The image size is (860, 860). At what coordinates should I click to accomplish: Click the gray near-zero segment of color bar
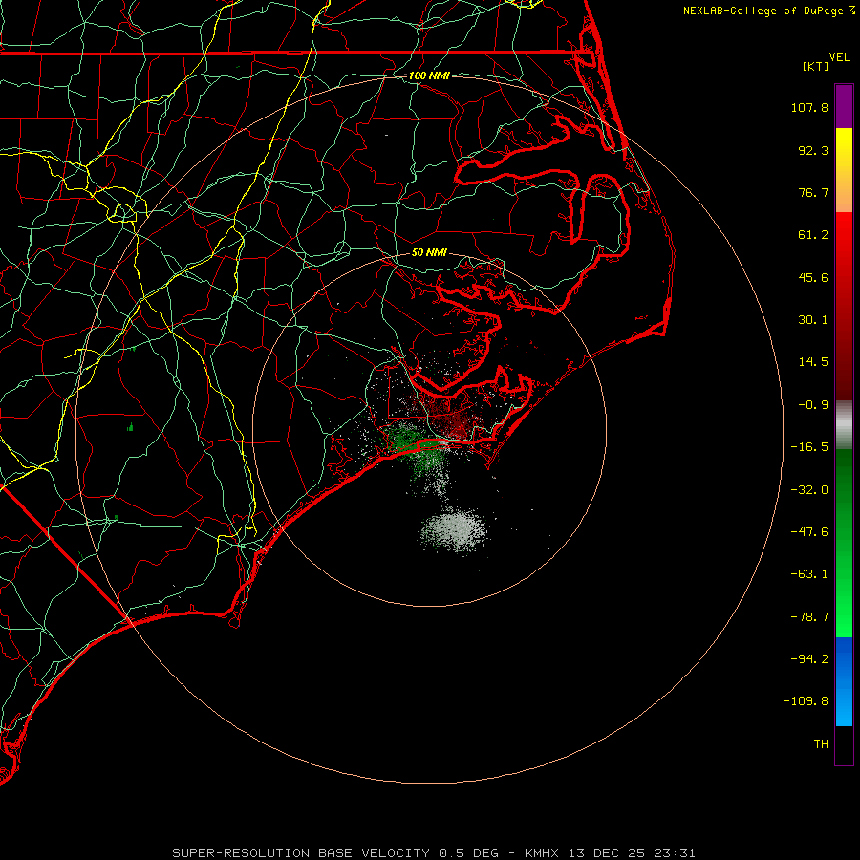[x=844, y=425]
